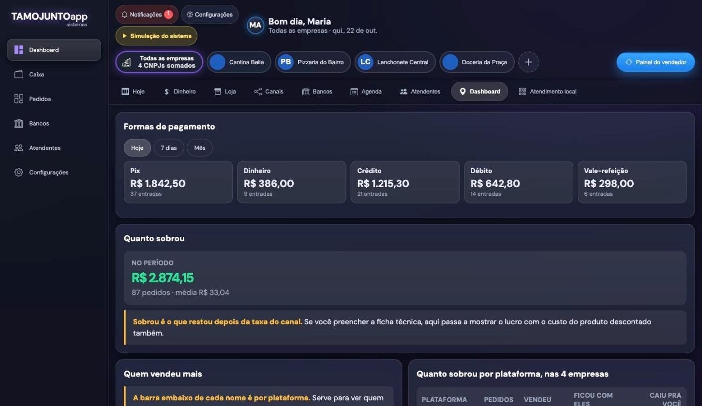The width and height of the screenshot is (702, 406).
Task: Click the Pix payment card
Action: tap(178, 182)
